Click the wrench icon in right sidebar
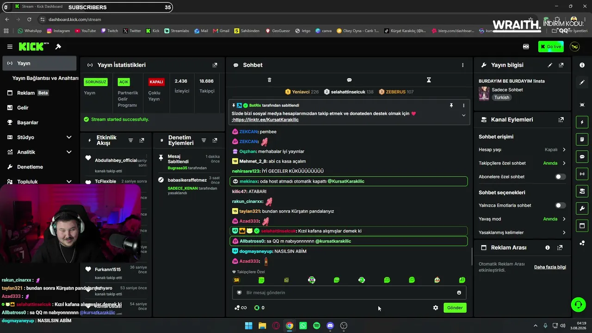 click(582, 209)
